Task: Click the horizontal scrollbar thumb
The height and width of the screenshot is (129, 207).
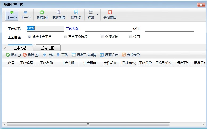Action: 88,124
